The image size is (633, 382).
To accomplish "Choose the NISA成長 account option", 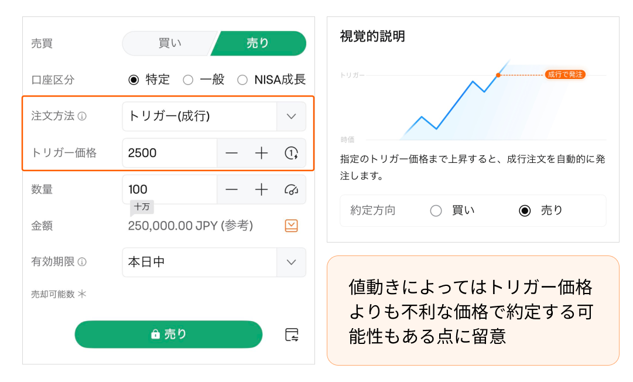I will coord(242,80).
